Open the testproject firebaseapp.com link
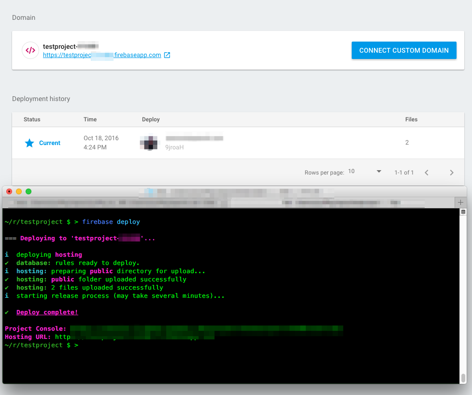Viewport: 472px width, 395px height. coord(102,55)
